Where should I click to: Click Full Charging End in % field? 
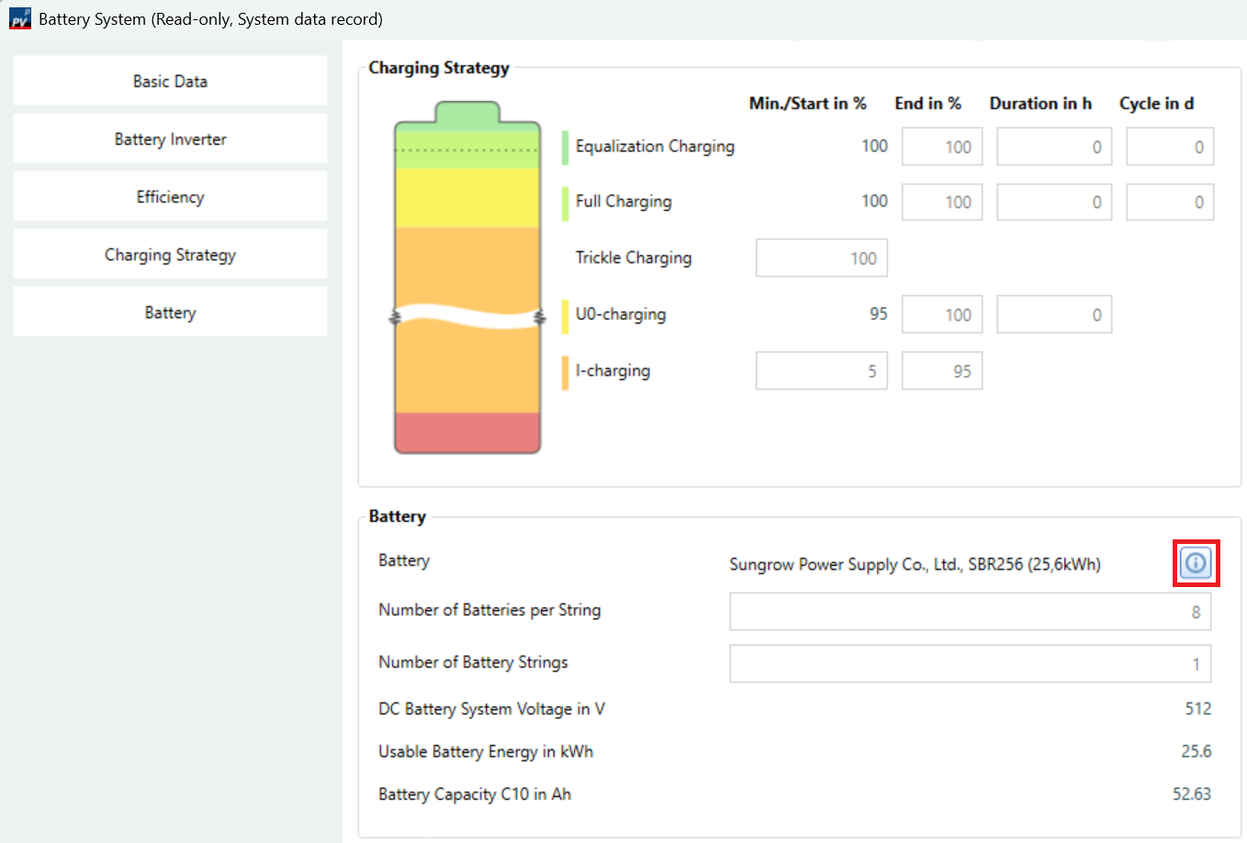(x=941, y=203)
